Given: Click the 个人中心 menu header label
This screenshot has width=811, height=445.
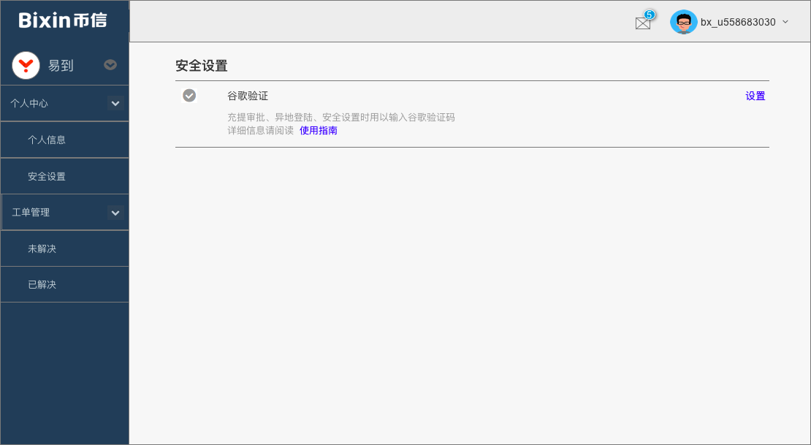Looking at the screenshot, I should (x=29, y=104).
